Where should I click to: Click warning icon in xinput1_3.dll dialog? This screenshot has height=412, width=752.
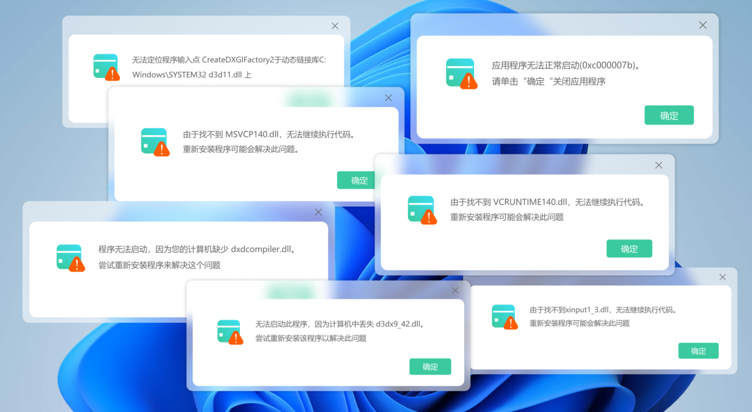pyautogui.click(x=505, y=317)
